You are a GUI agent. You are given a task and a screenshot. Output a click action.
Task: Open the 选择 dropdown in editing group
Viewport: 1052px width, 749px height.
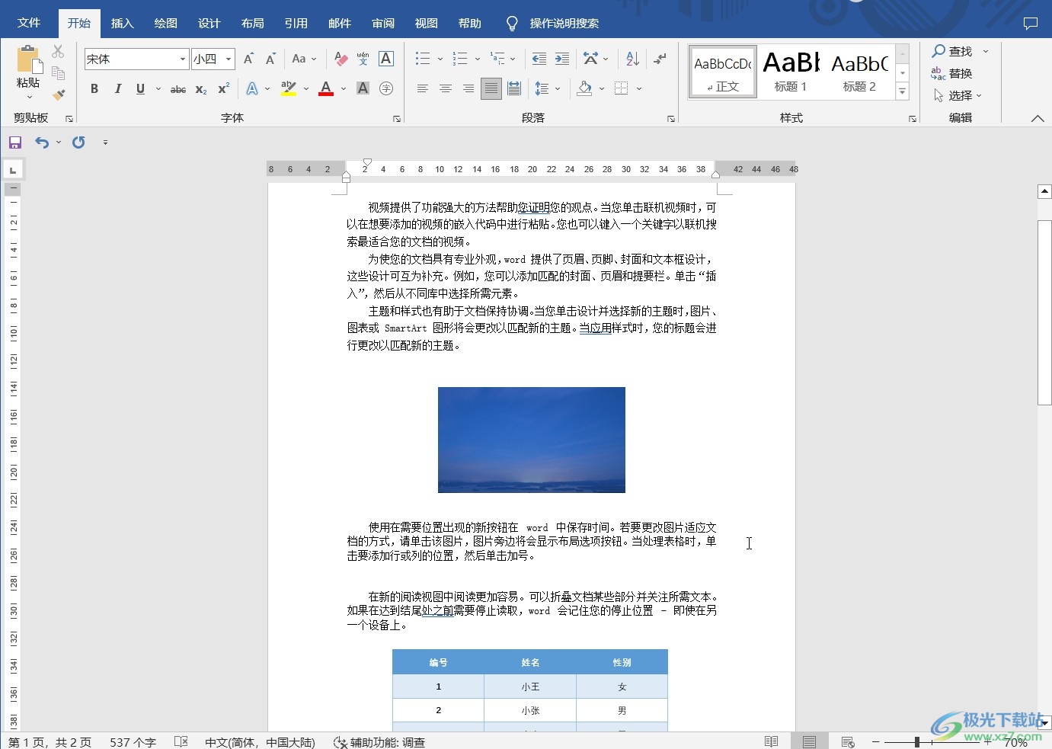[x=958, y=95]
